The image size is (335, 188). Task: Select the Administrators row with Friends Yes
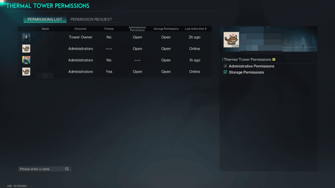(x=115, y=72)
